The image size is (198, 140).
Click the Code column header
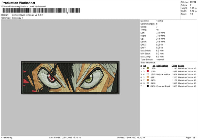(x=174, y=66)
